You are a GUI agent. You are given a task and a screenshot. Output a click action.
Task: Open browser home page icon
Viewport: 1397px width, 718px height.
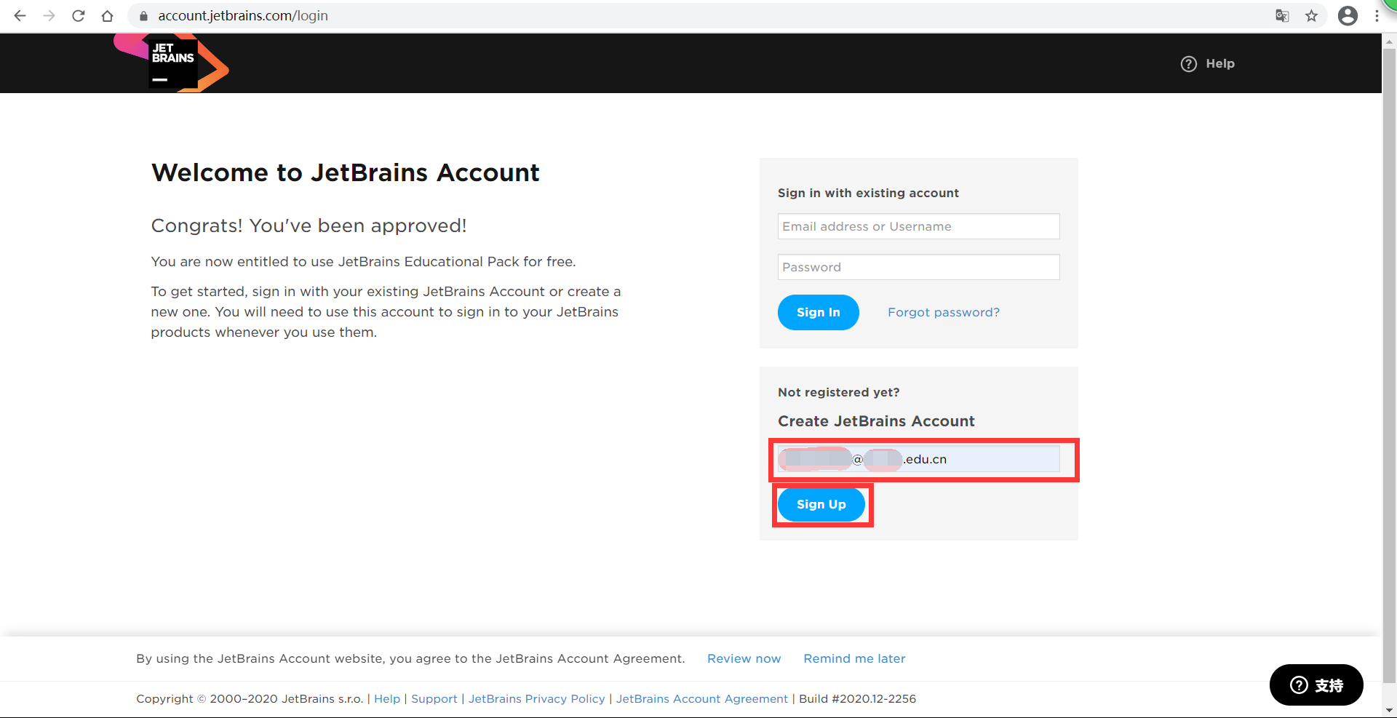pos(107,15)
